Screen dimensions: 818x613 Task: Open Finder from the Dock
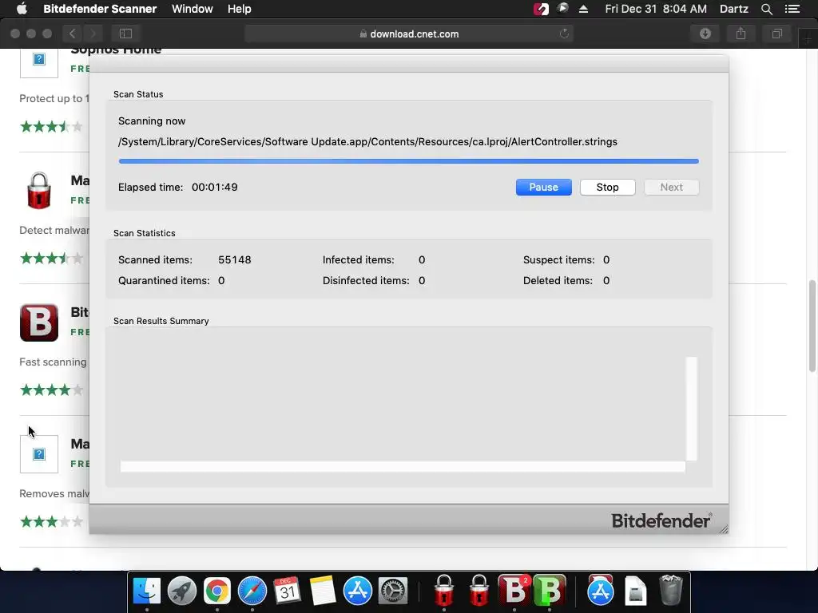(147, 591)
